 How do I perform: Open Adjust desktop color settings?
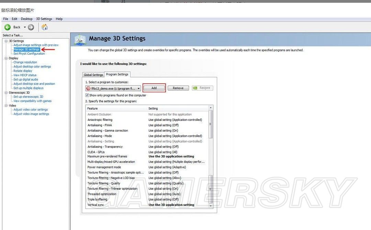pyautogui.click(x=32, y=67)
